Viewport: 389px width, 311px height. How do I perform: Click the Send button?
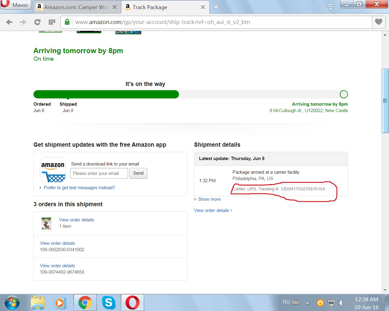point(138,173)
